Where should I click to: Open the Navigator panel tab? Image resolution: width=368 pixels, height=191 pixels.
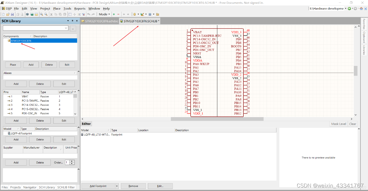pyautogui.click(x=30, y=187)
